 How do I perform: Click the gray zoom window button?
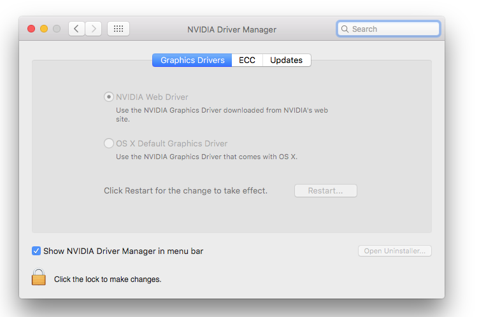tap(57, 29)
